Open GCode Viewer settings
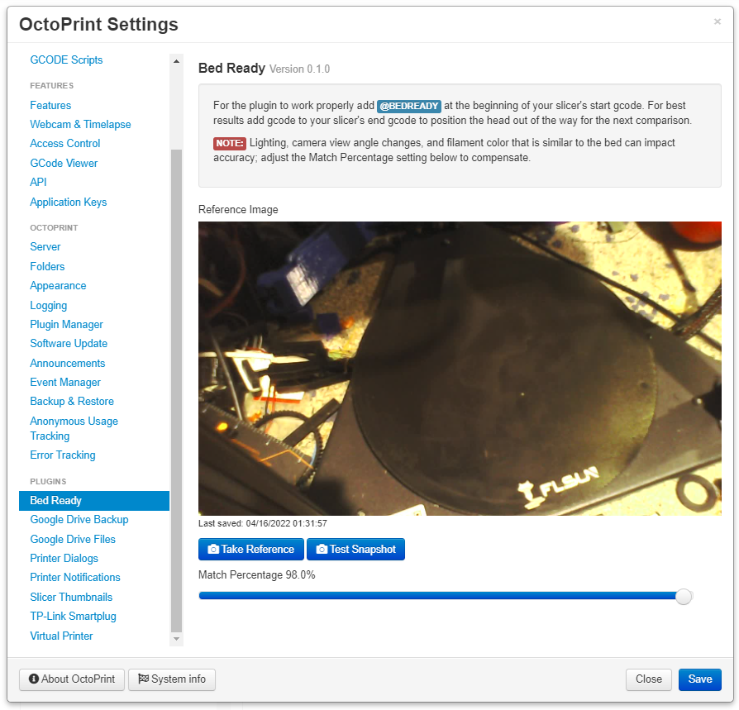 click(x=64, y=163)
